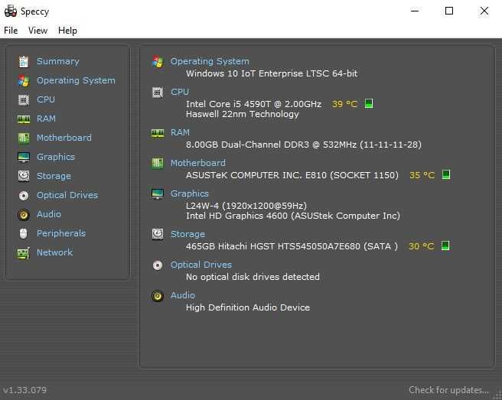Screen dimensions: 502x400
Task: Go to the Operating System sidebar section
Action: pyautogui.click(x=76, y=80)
